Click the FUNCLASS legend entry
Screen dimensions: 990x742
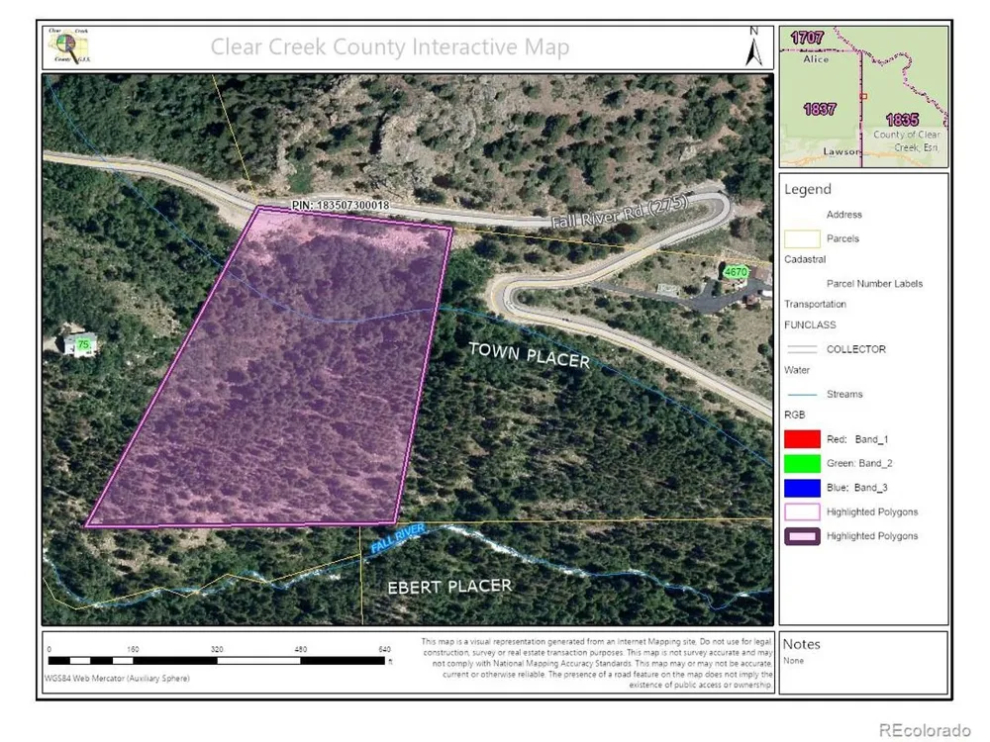point(810,325)
